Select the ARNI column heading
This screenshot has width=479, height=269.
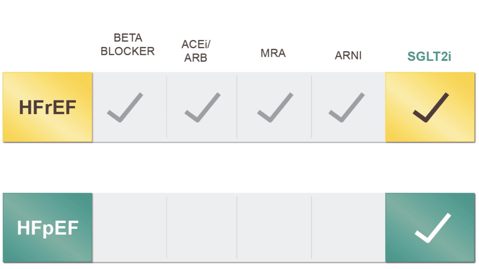click(348, 56)
